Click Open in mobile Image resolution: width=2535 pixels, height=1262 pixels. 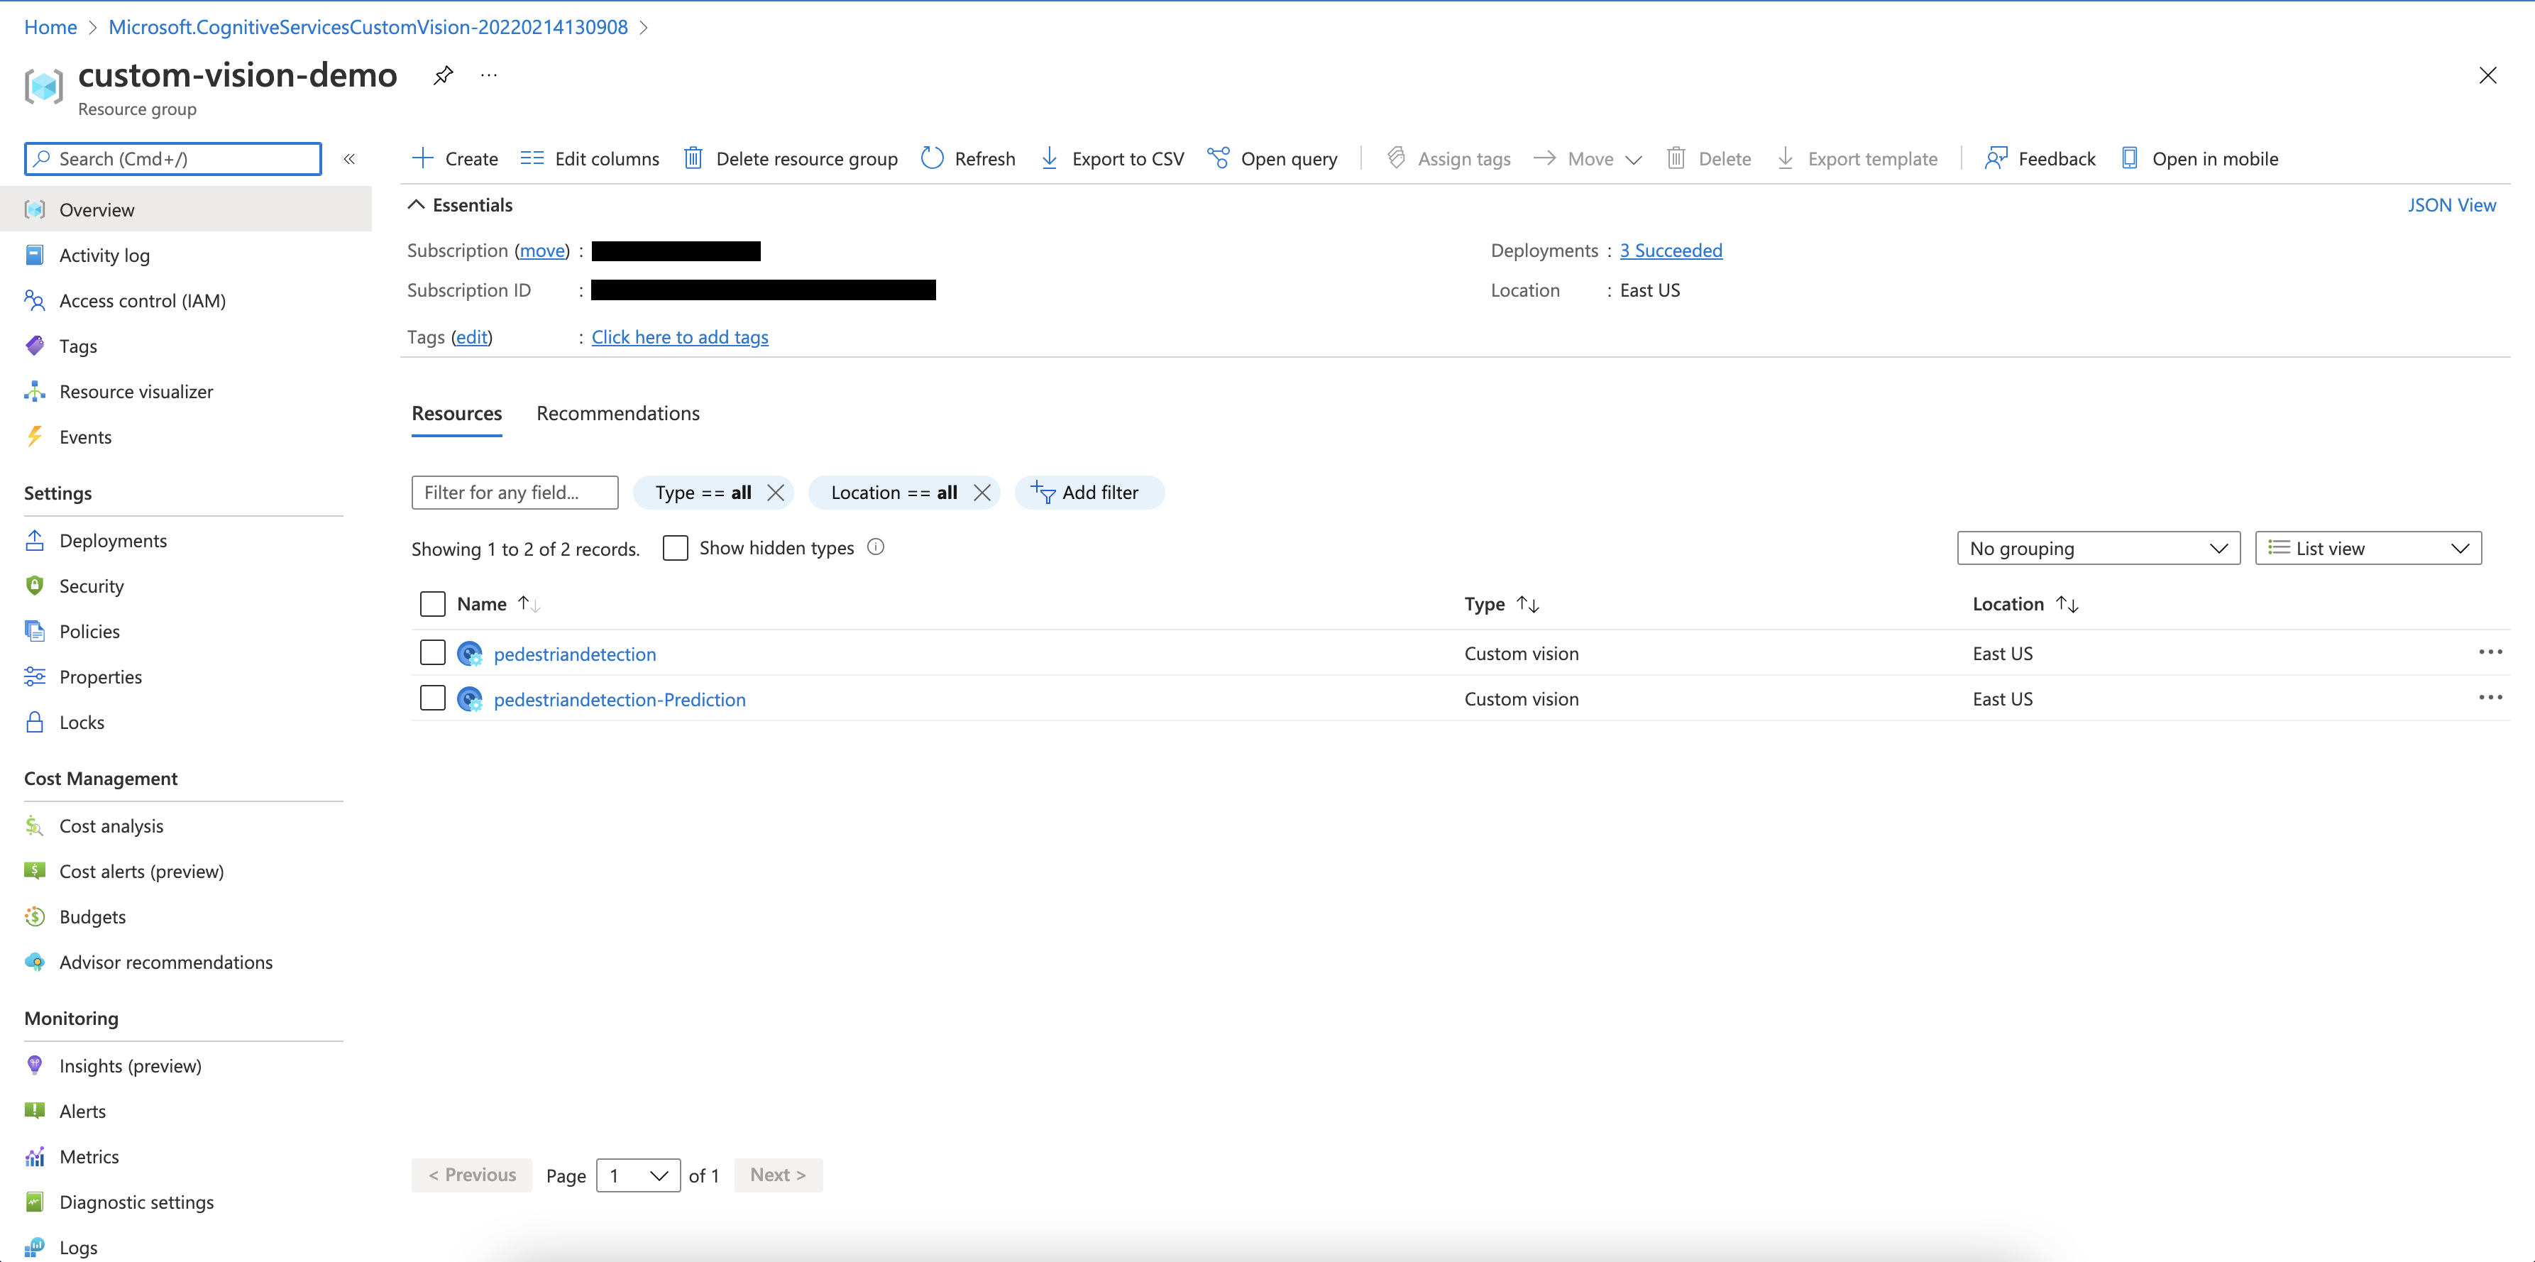(x=2199, y=158)
